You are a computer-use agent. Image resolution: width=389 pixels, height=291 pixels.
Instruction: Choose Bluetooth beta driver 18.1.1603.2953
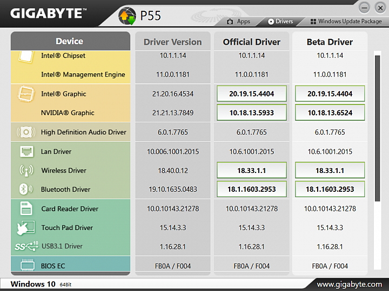pos(330,189)
